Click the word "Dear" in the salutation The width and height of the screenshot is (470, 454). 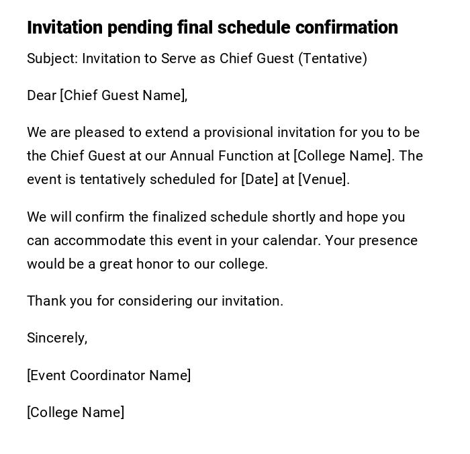[x=42, y=95]
